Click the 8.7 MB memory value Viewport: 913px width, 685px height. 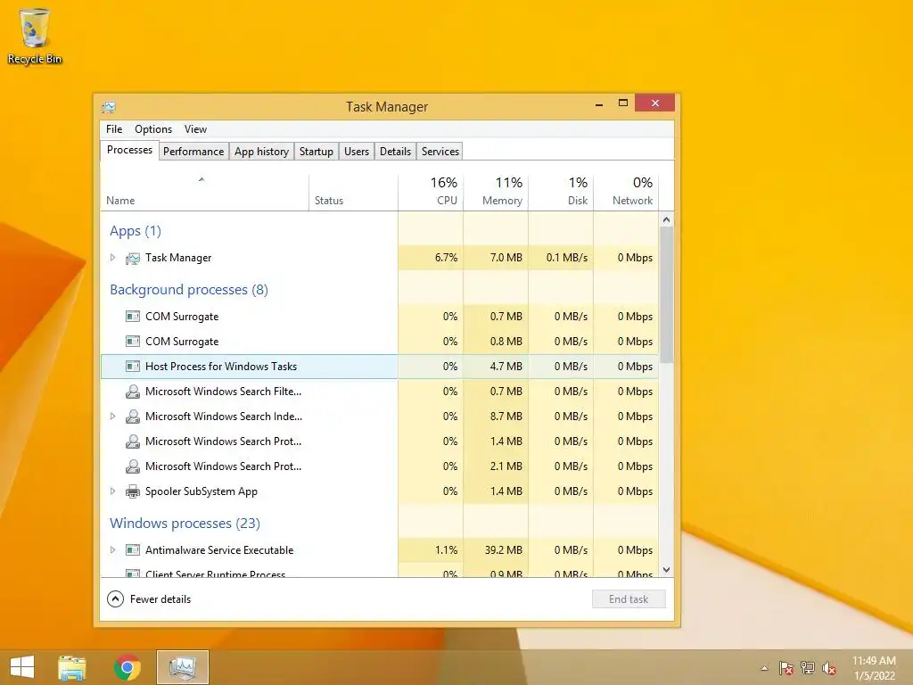tap(506, 417)
